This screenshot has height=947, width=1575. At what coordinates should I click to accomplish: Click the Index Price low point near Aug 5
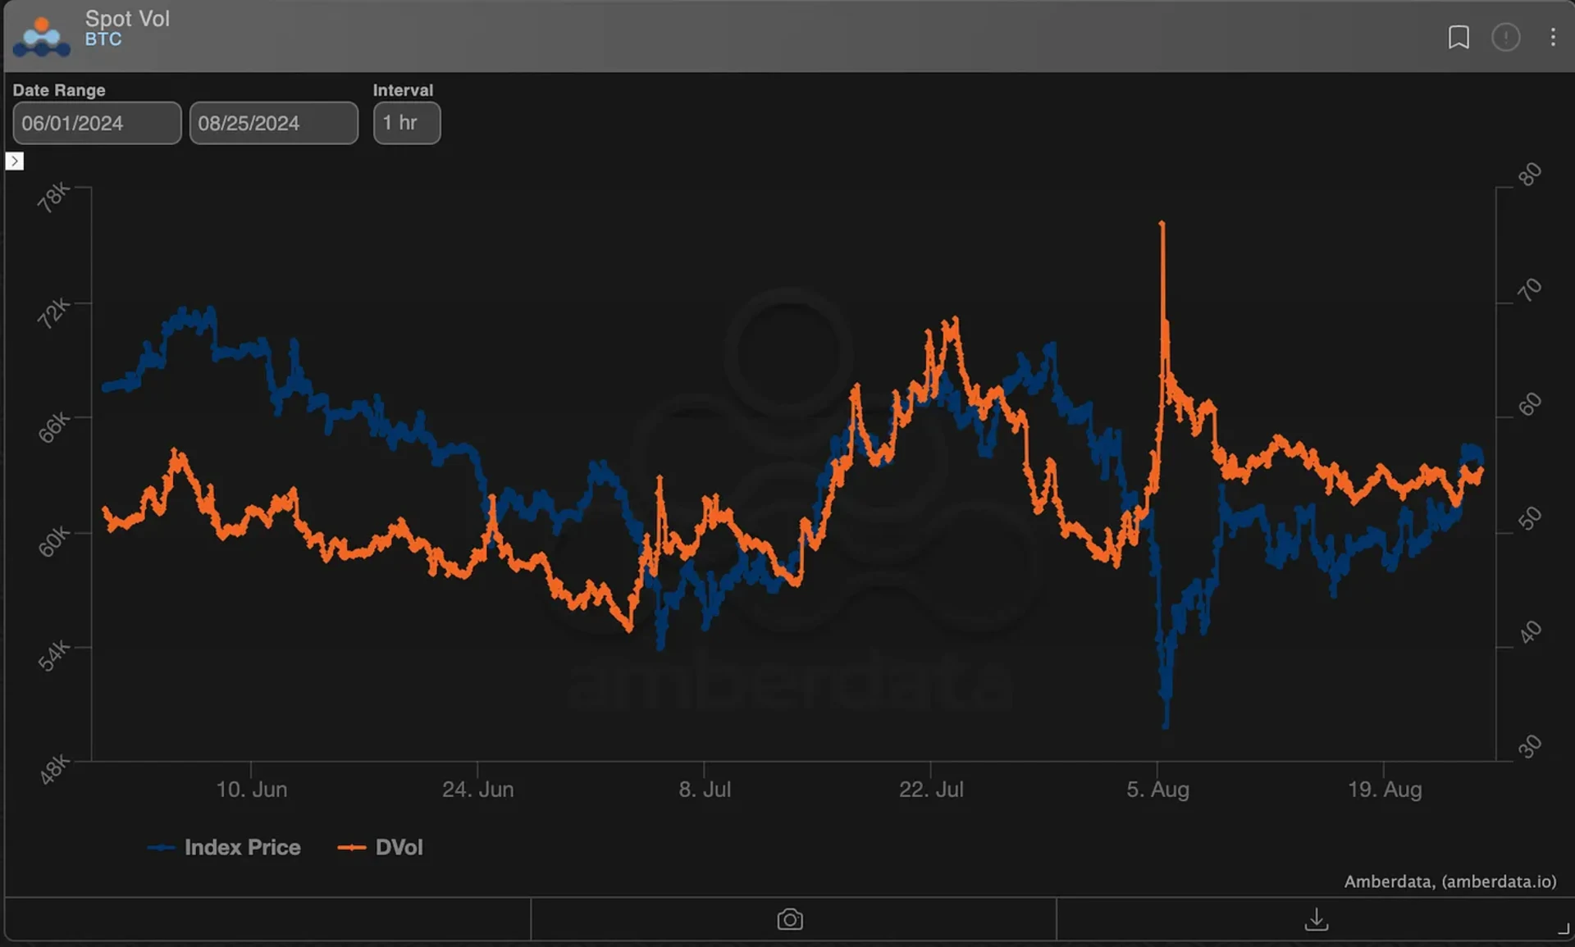pyautogui.click(x=1166, y=725)
